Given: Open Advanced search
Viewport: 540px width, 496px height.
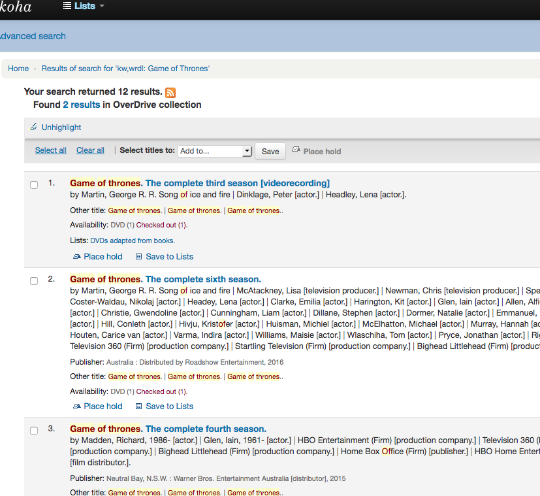Looking at the screenshot, I should (x=33, y=36).
